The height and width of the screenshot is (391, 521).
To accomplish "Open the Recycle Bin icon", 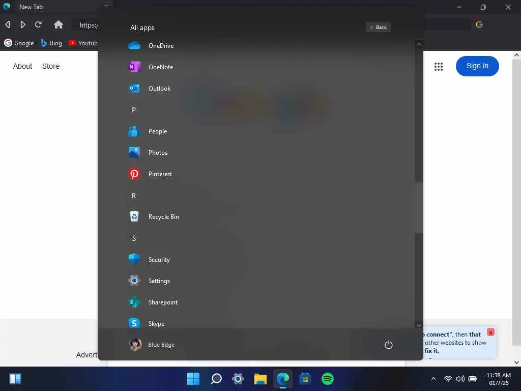I will click(x=134, y=217).
